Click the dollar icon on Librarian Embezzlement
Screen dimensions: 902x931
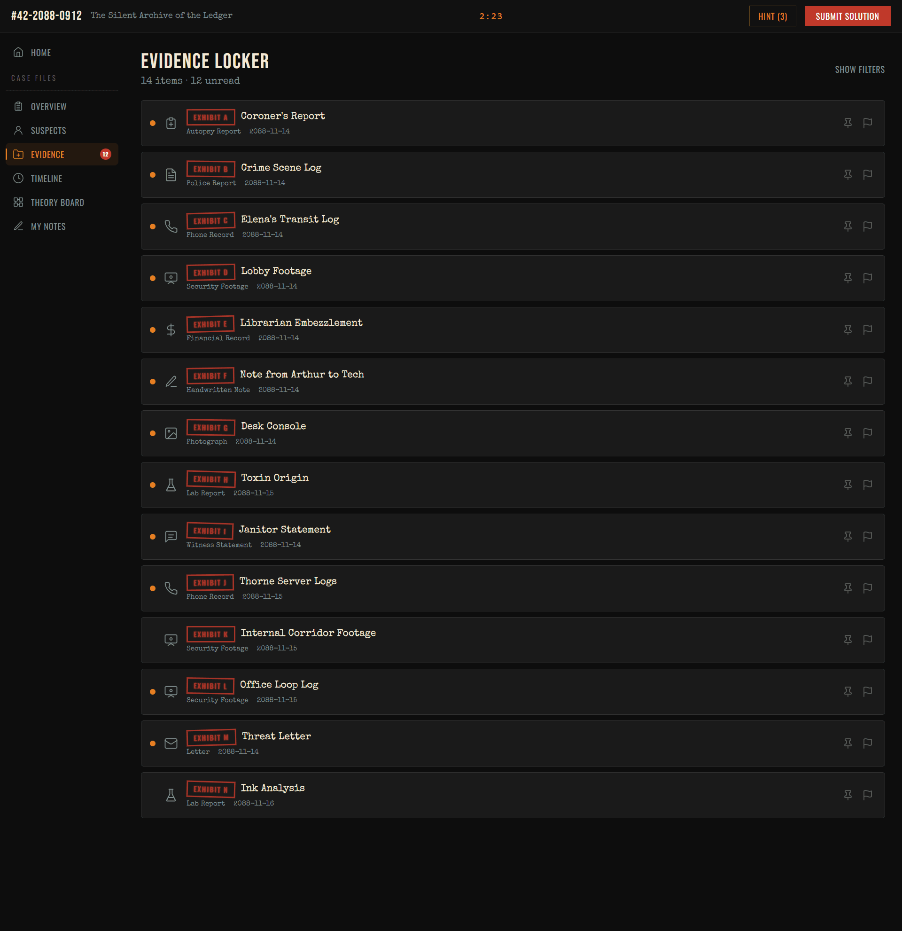coord(171,329)
